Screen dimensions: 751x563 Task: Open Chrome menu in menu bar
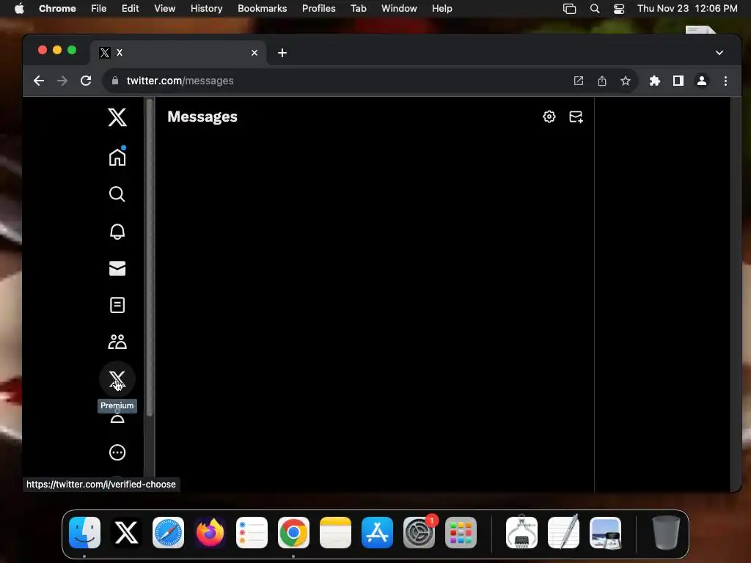coord(57,8)
